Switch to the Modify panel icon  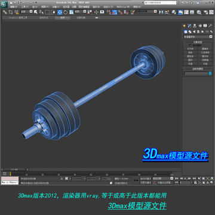189,26
